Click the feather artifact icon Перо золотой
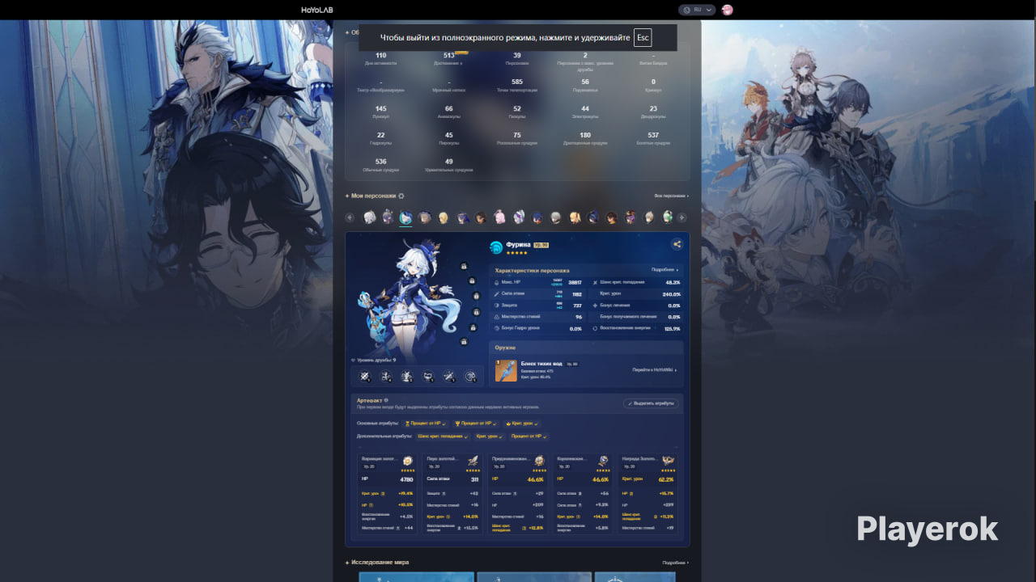Image resolution: width=1036 pixels, height=582 pixels. click(x=473, y=461)
